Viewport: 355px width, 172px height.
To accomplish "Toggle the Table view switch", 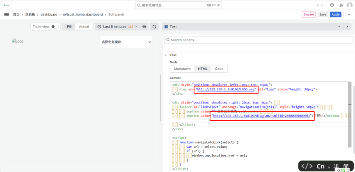I will point(54,27).
